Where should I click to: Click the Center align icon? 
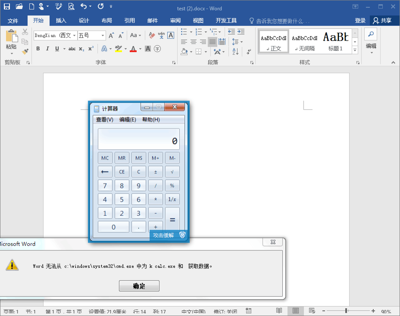point(193,42)
